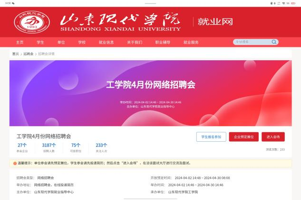The image size is (301, 200).
Task: Click the orange warning tip icon
Action: click(15, 163)
